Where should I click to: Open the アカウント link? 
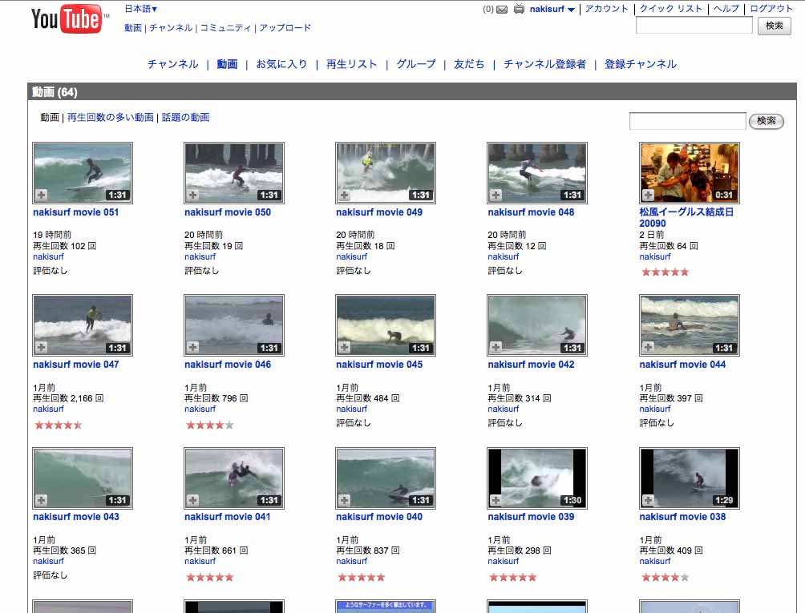[606, 9]
